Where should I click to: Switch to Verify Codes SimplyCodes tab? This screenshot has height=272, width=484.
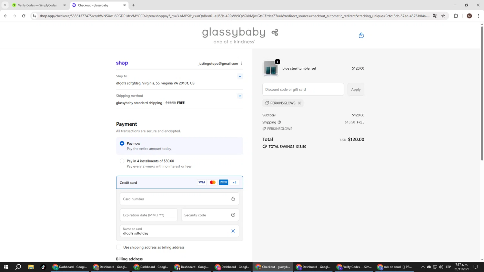pyautogui.click(x=37, y=5)
